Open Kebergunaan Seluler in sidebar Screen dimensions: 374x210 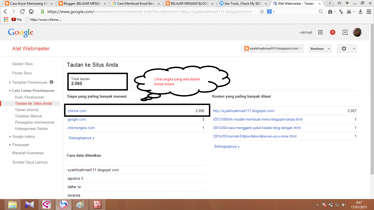coord(31,129)
